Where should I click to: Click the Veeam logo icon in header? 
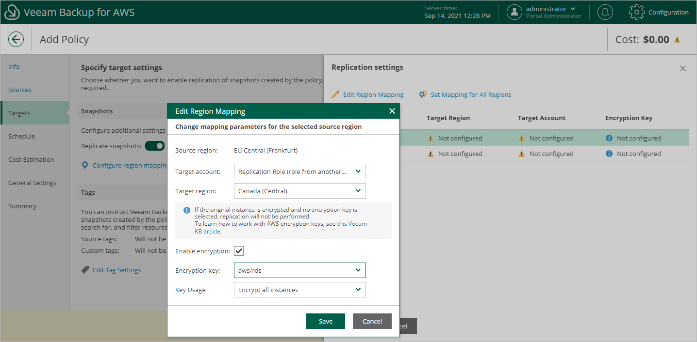click(12, 12)
